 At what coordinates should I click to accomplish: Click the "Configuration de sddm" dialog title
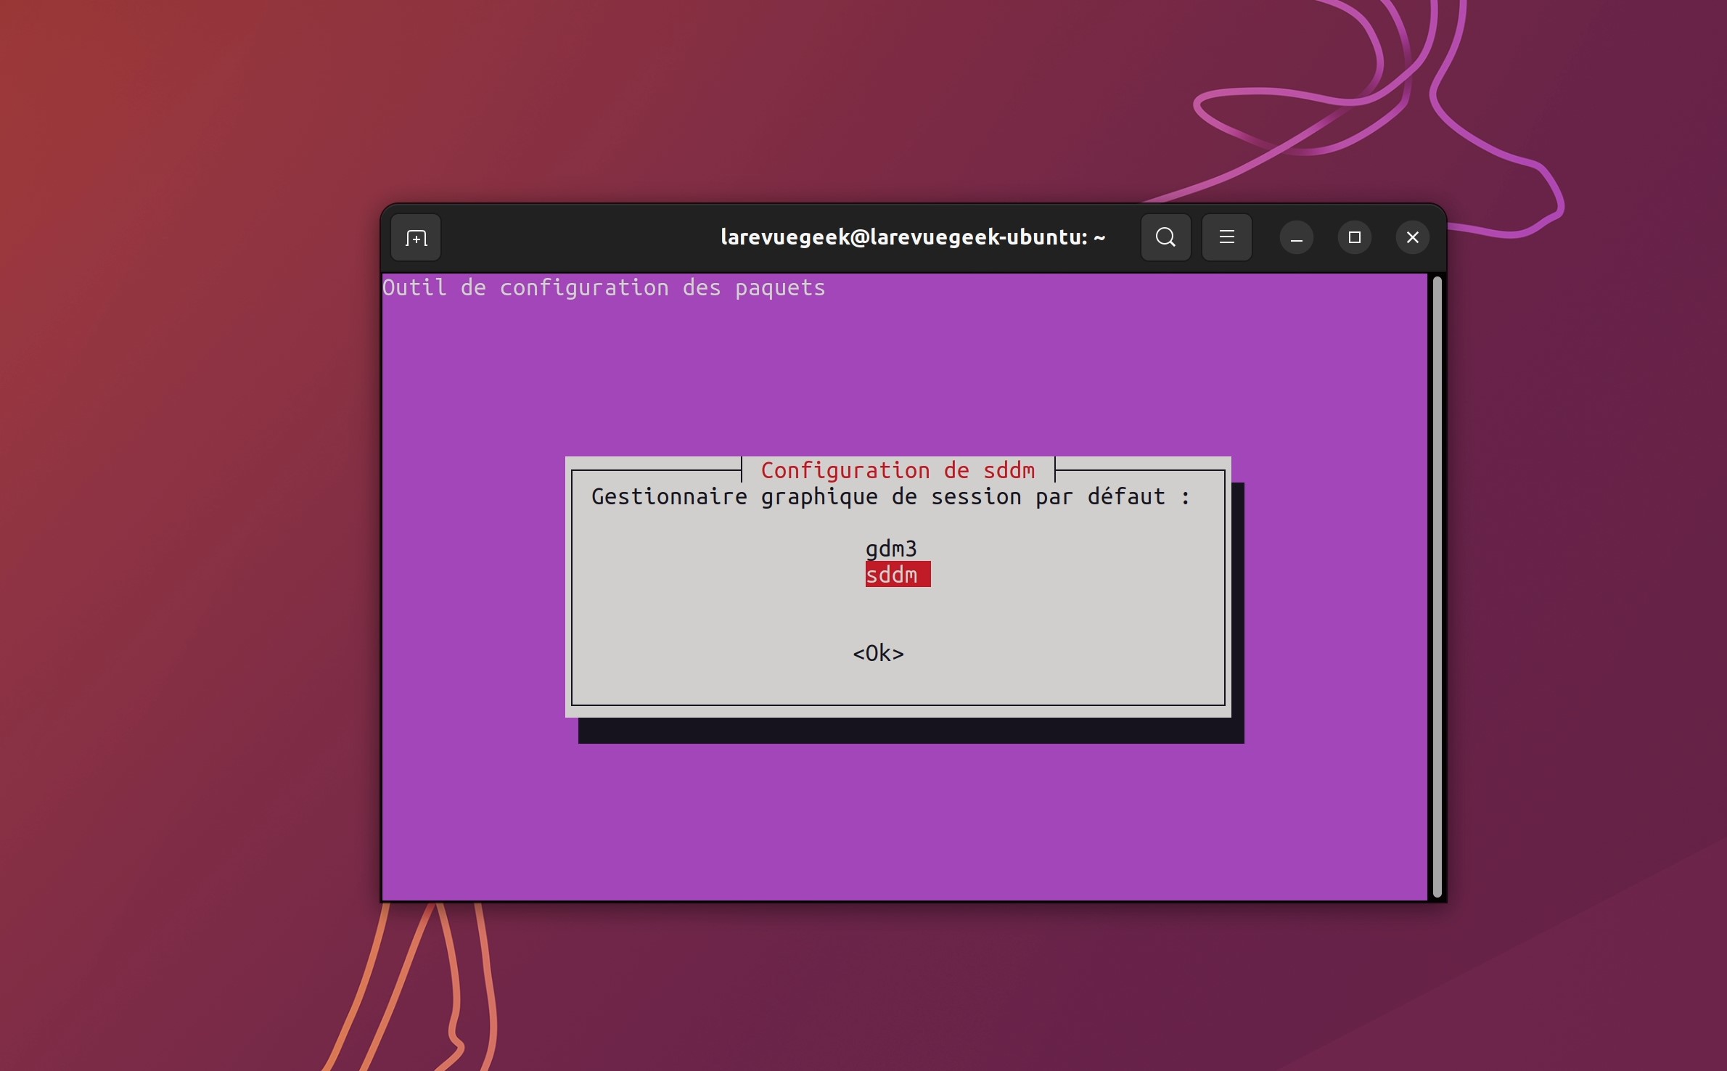click(898, 470)
